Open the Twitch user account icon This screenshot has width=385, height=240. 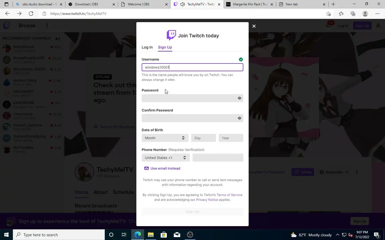pos(378,26)
